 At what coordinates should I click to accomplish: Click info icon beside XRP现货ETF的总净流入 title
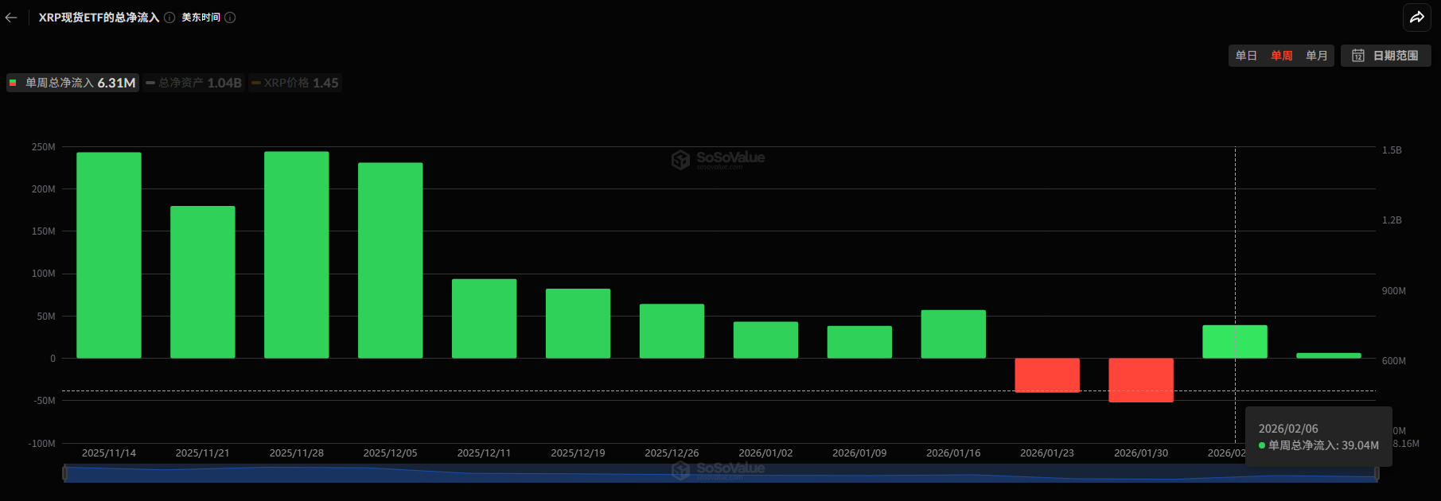pyautogui.click(x=169, y=17)
